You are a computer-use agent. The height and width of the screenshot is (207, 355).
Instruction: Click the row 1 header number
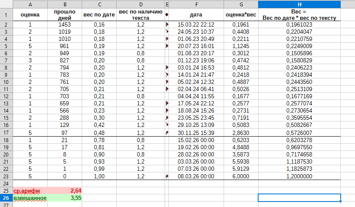point(6,15)
